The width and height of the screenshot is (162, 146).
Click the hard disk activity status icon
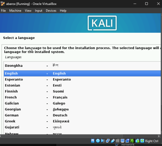click(93, 141)
